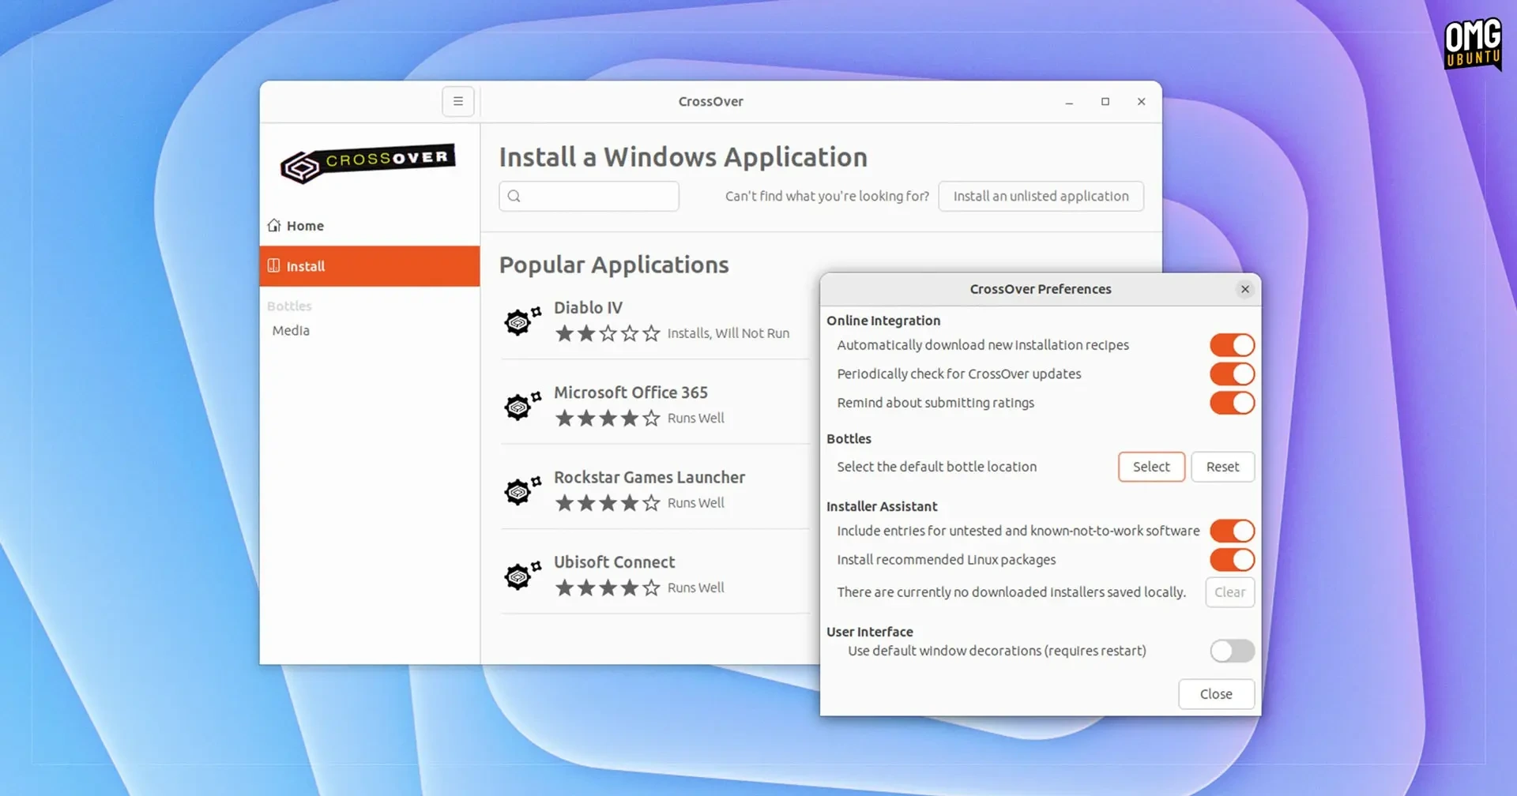
Task: Click Close button in Preferences dialog
Action: (x=1216, y=694)
